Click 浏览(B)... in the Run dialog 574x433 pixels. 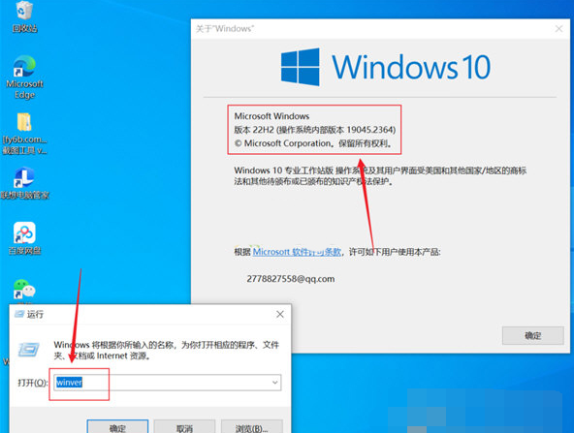251,427
